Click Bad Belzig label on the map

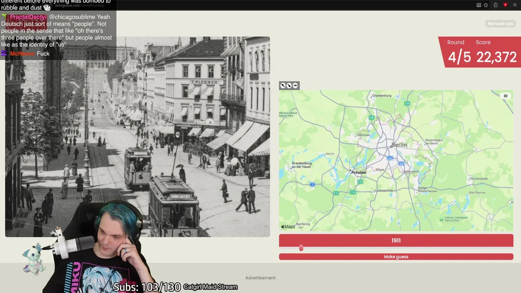click(x=303, y=224)
